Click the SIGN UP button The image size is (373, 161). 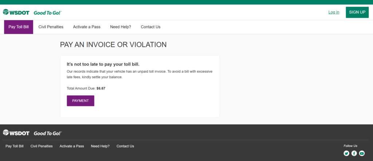pyautogui.click(x=357, y=12)
